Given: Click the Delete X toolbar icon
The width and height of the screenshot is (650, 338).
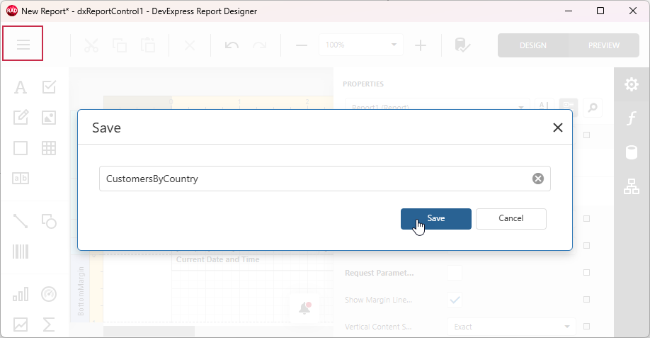Looking at the screenshot, I should point(190,45).
